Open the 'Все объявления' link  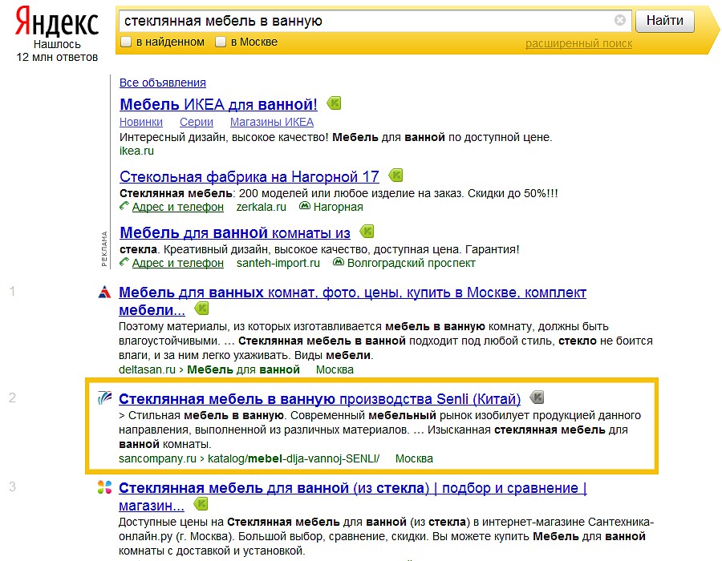click(x=163, y=83)
